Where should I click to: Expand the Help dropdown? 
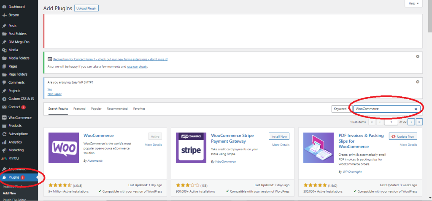click(413, 3)
